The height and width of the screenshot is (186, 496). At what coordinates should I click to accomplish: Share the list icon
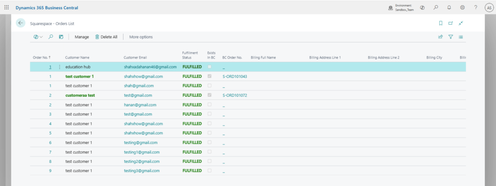coord(440,37)
